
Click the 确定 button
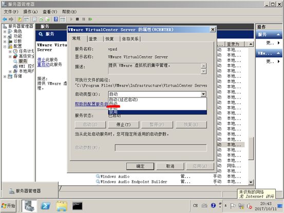tap(140, 166)
